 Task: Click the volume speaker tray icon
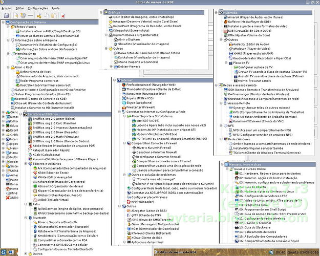click(271, 252)
